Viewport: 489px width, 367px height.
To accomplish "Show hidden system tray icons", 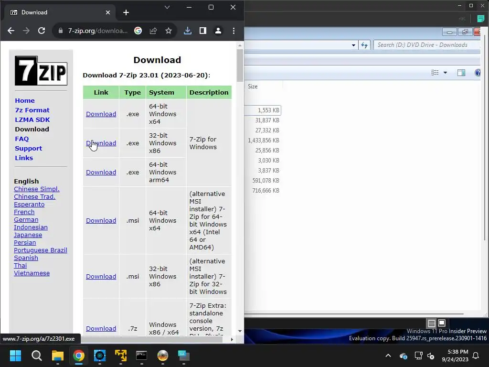I will [x=388, y=356].
